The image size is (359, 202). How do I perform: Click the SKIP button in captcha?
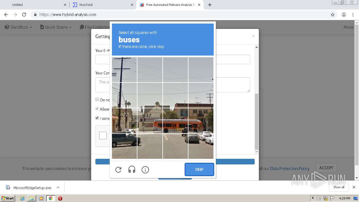point(199,169)
